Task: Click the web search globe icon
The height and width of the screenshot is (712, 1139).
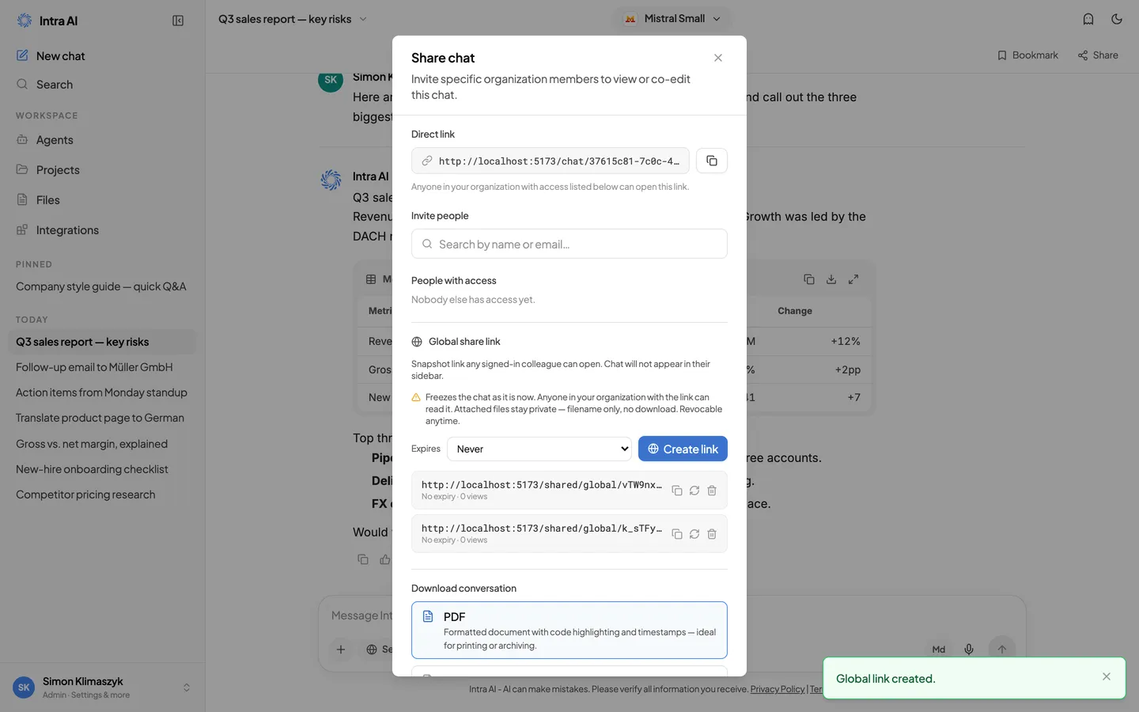Action: click(x=372, y=650)
